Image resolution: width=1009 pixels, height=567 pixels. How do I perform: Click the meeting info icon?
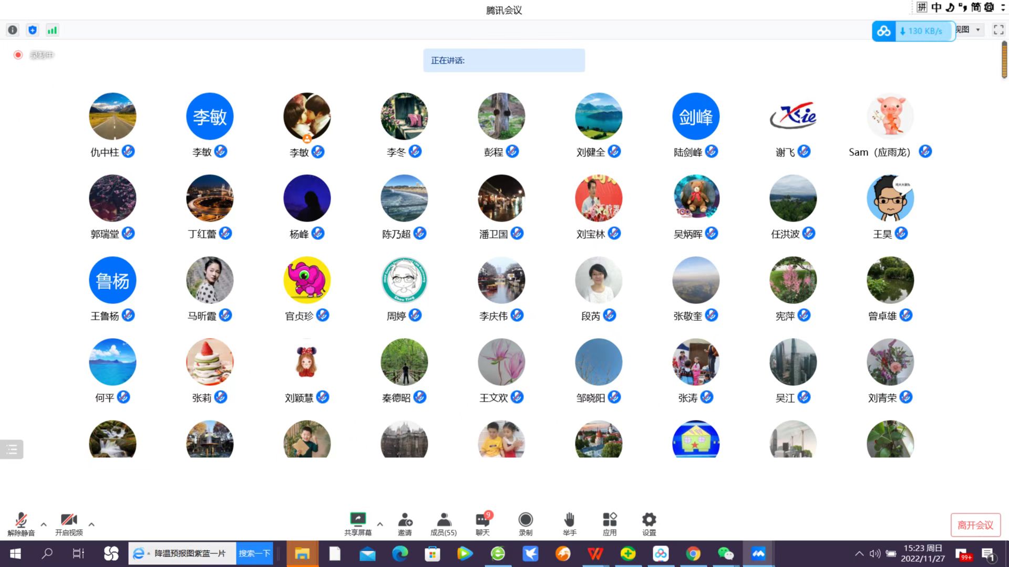pos(13,30)
